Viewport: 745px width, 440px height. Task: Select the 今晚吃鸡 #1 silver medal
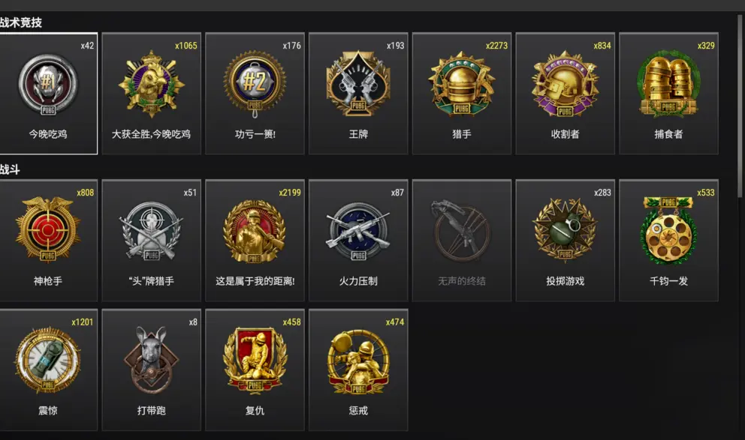coord(48,94)
